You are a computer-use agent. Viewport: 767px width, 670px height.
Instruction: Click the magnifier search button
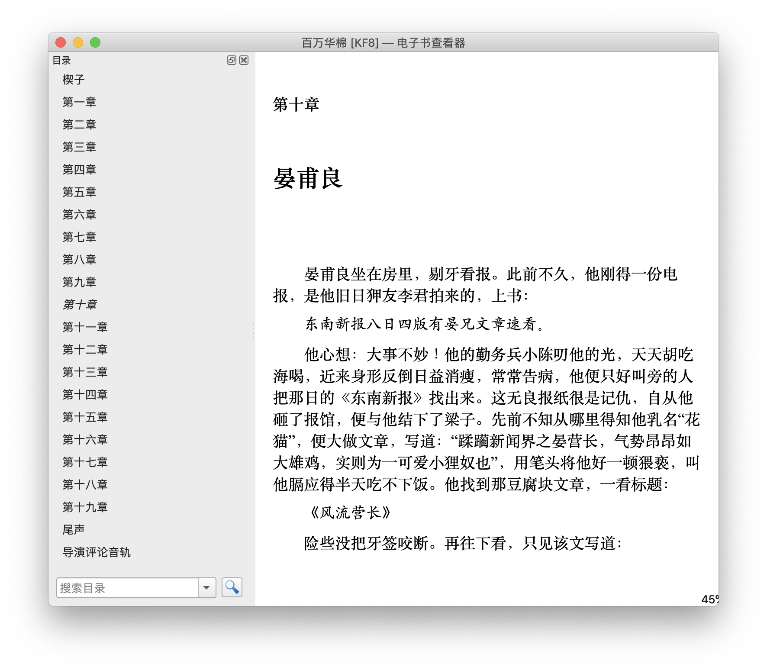(232, 587)
